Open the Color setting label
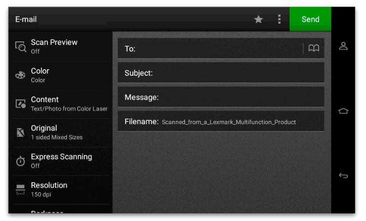This screenshot has height=221, width=366. (40, 71)
